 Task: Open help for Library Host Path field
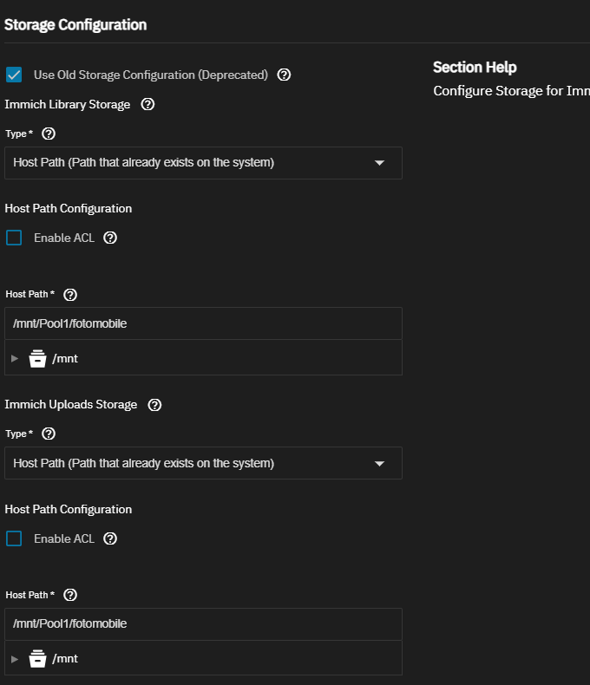71,295
